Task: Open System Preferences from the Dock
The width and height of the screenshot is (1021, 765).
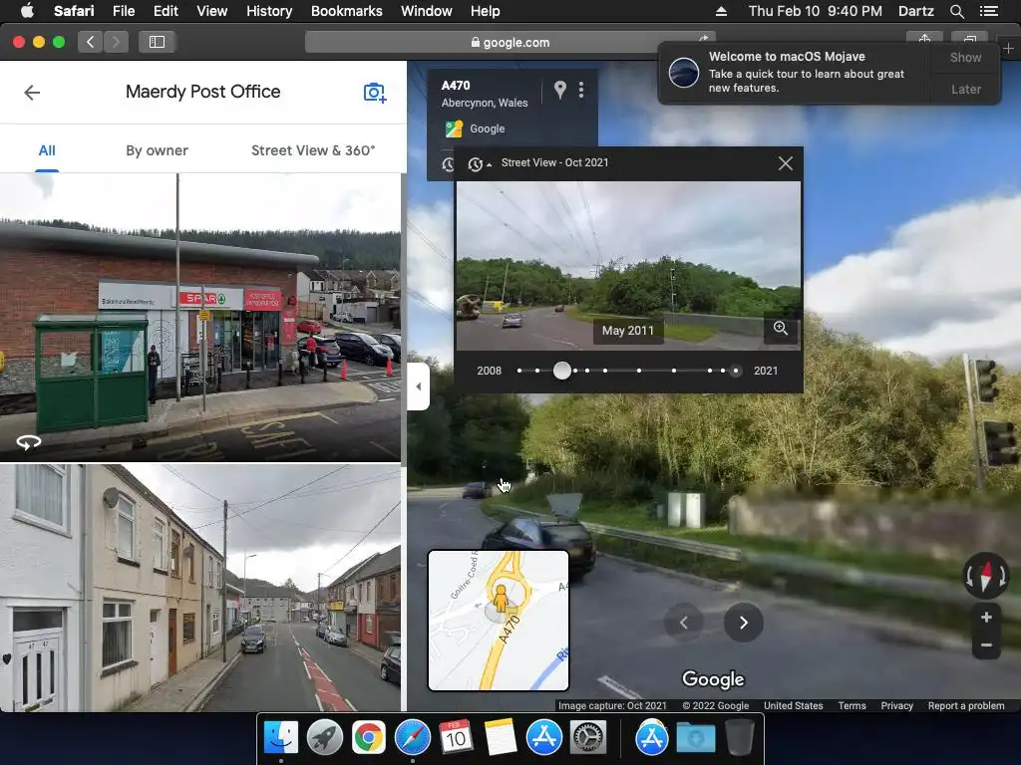Action: [588, 738]
